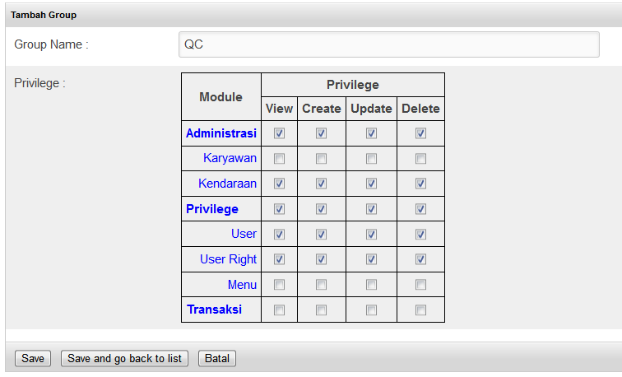
Task: Enable Menu Update checkbox
Action: click(x=371, y=285)
